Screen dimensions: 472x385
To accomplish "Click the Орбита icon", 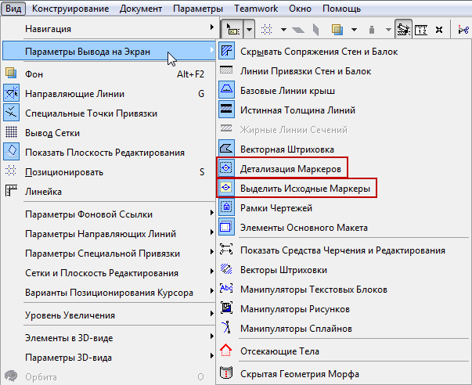I will (x=12, y=376).
